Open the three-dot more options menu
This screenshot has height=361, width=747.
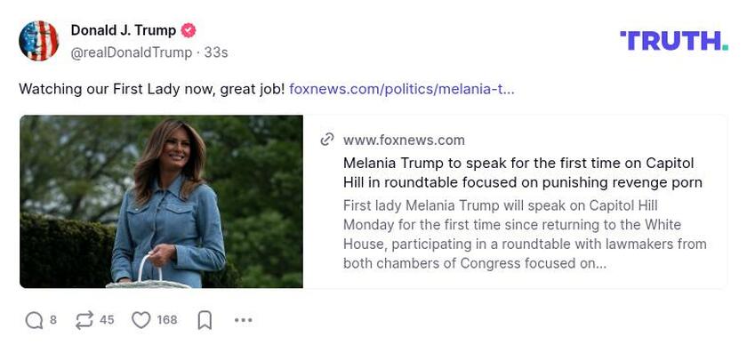click(x=243, y=320)
